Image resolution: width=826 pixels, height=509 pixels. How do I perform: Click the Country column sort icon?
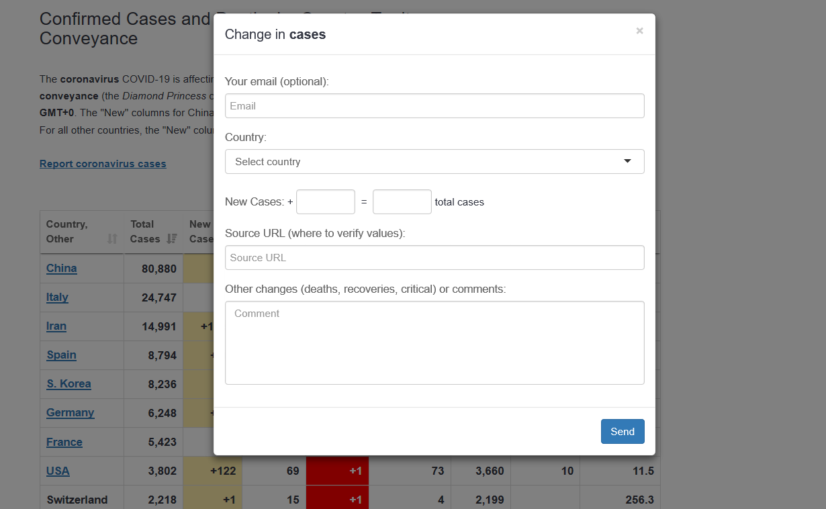tap(112, 238)
